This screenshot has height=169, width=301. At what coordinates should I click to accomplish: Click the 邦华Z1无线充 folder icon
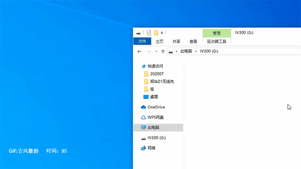point(146,81)
